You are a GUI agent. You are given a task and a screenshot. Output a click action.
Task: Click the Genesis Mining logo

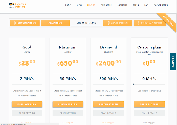point(17,5)
